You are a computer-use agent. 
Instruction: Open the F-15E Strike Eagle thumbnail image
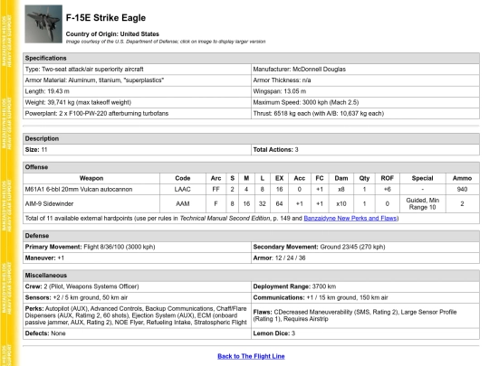pos(43,24)
